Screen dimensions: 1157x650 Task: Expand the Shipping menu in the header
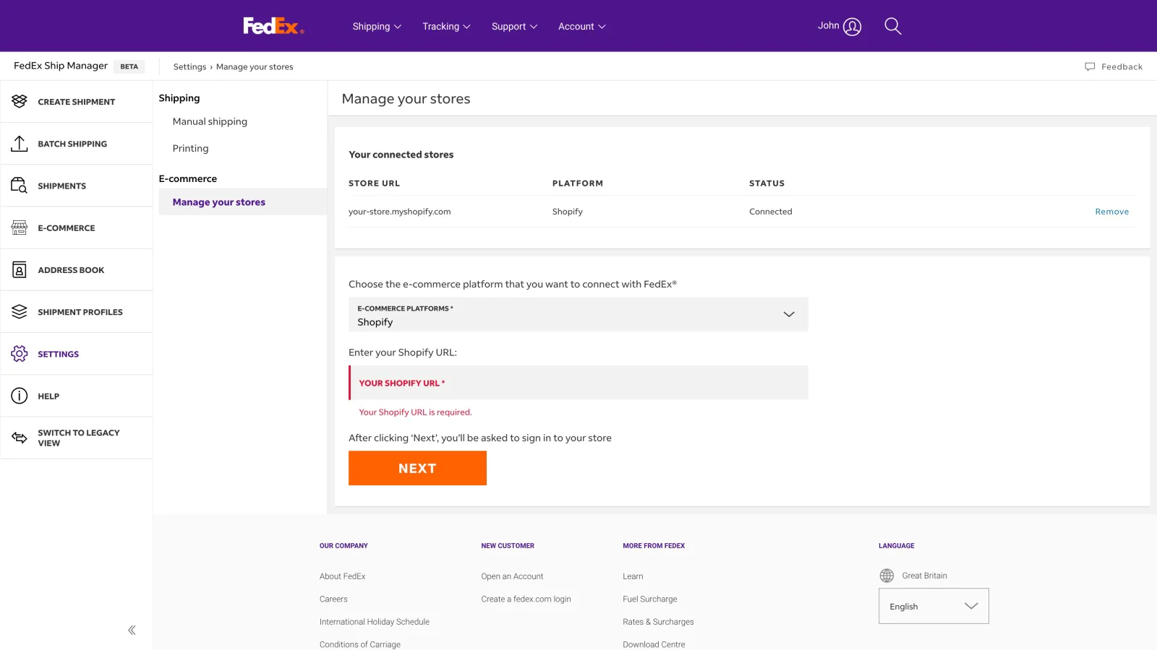(x=377, y=27)
